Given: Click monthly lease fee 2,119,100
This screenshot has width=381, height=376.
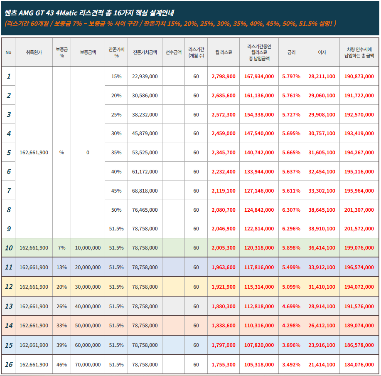Looking at the screenshot, I should point(224,191).
